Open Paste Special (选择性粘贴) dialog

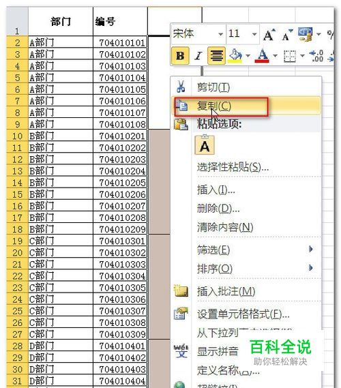click(x=233, y=167)
